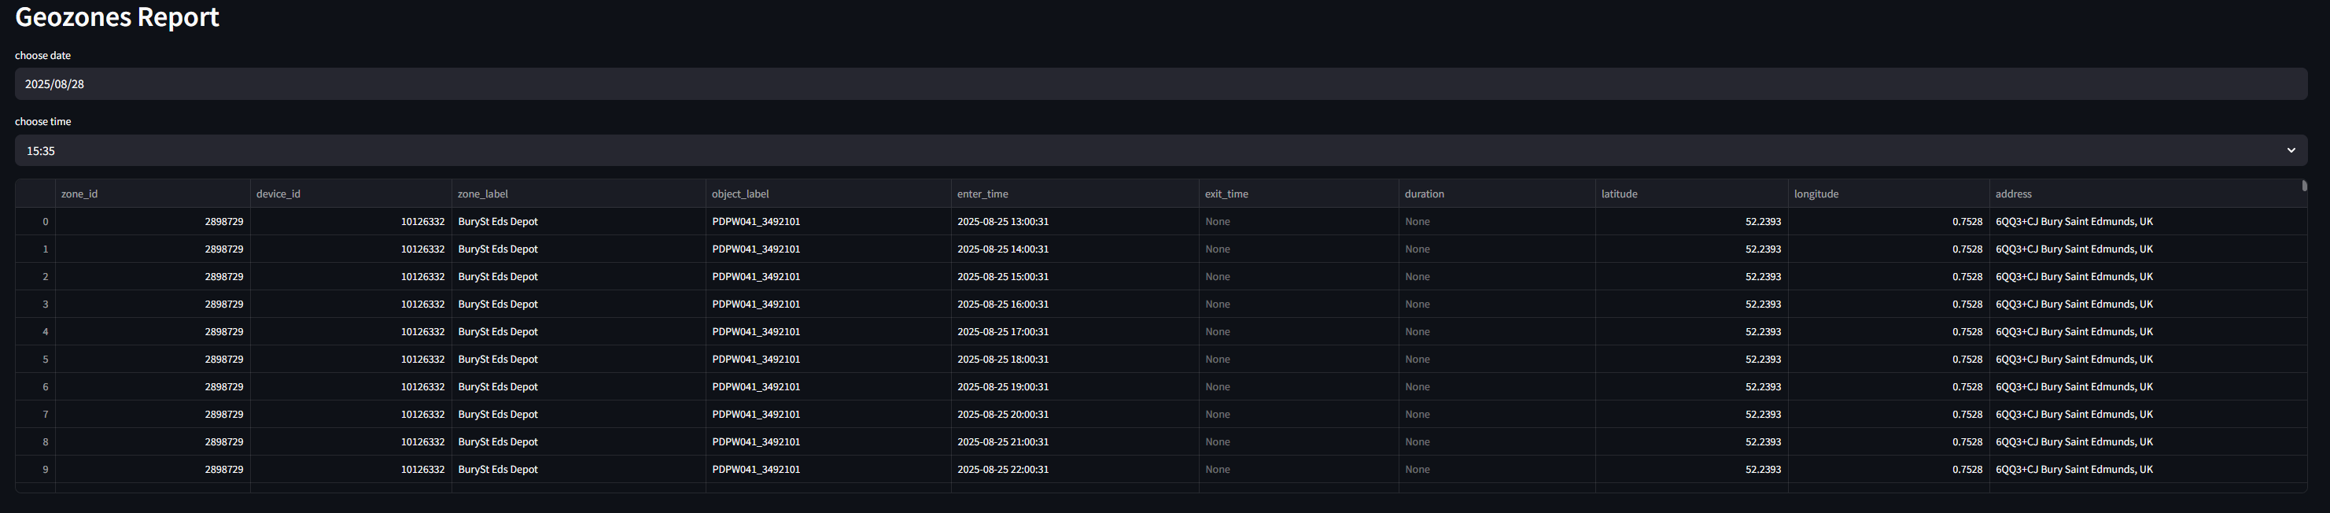
Task: Click the address cell in row 9
Action: tap(2073, 470)
